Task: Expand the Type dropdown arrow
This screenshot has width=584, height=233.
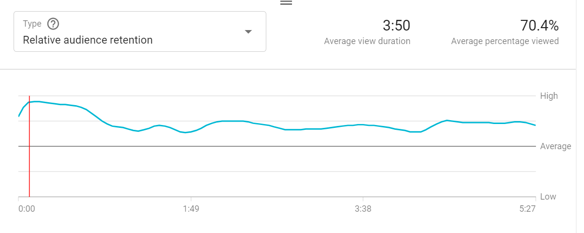Action: [248, 32]
